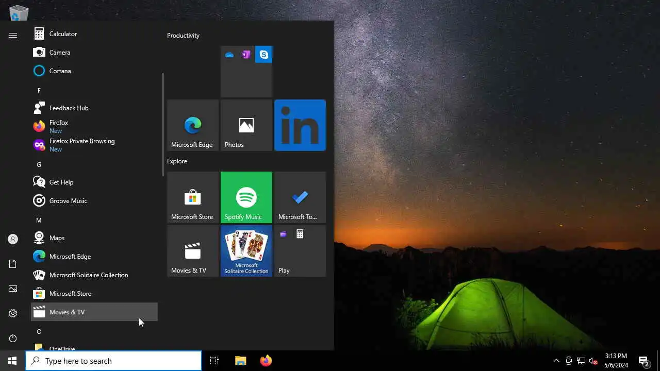
Task: Expand the Start menu hamburger button
Action: (x=13, y=35)
